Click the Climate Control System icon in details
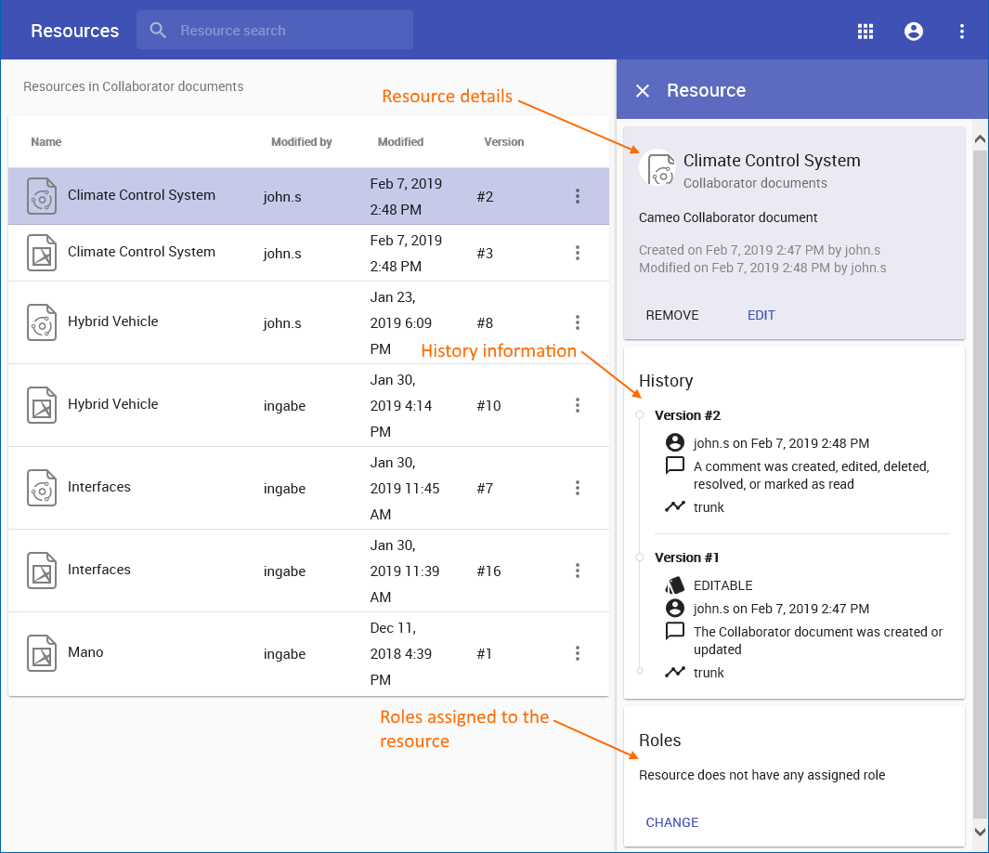Image resolution: width=989 pixels, height=853 pixels. coord(660,169)
